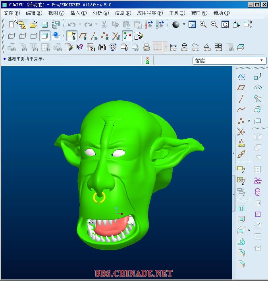Viewport: 268px width, 281px height.
Task: Switch to no hidden display mode
Action: pyautogui.click(x=34, y=36)
